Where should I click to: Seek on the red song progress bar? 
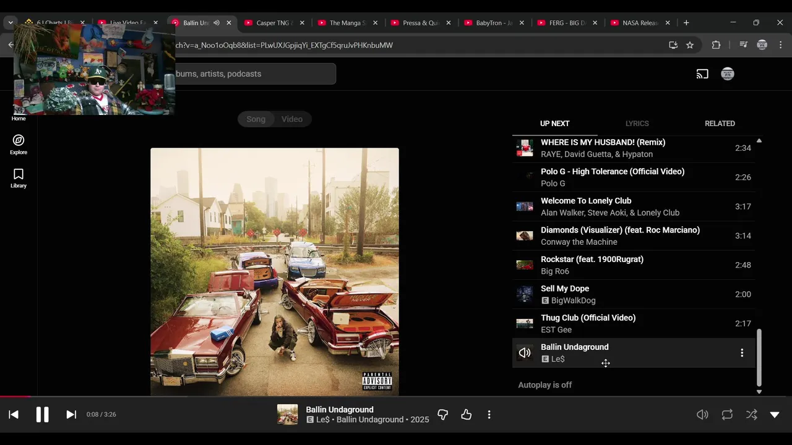pos(15,397)
